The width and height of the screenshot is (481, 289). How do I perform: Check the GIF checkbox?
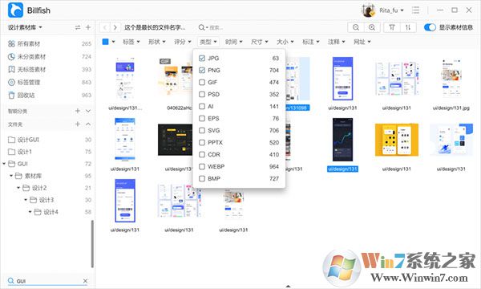coord(202,83)
